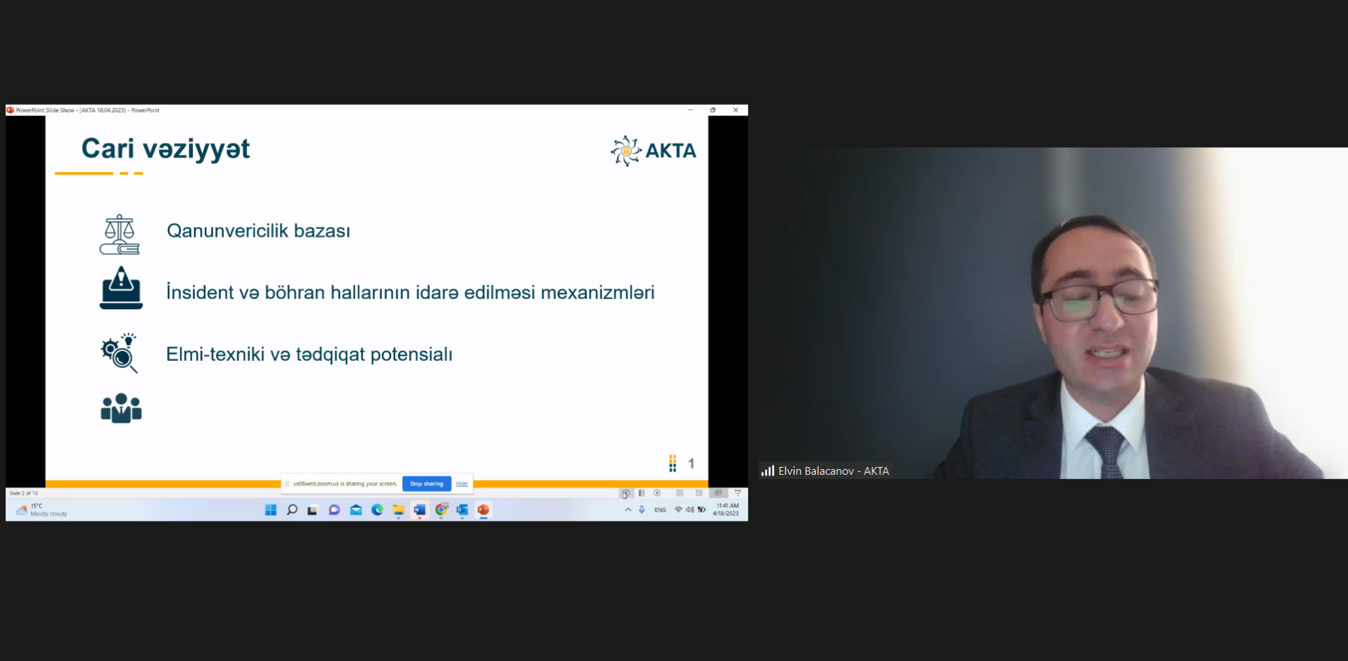The width and height of the screenshot is (1348, 661).
Task: Switch to Normal view in status bar
Action: click(x=679, y=493)
